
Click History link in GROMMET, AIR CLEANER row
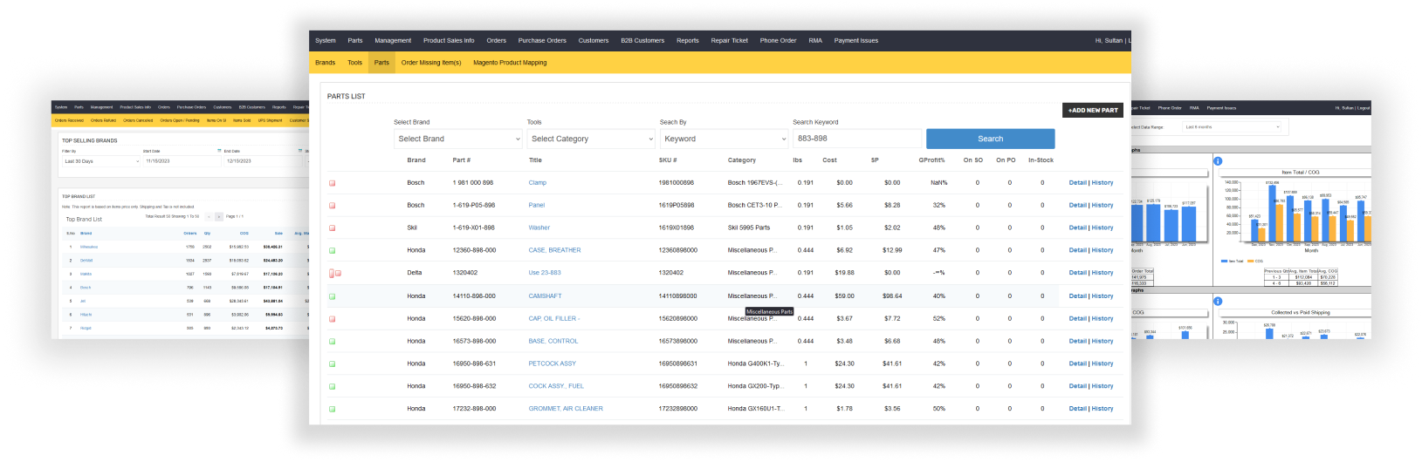click(x=1103, y=409)
